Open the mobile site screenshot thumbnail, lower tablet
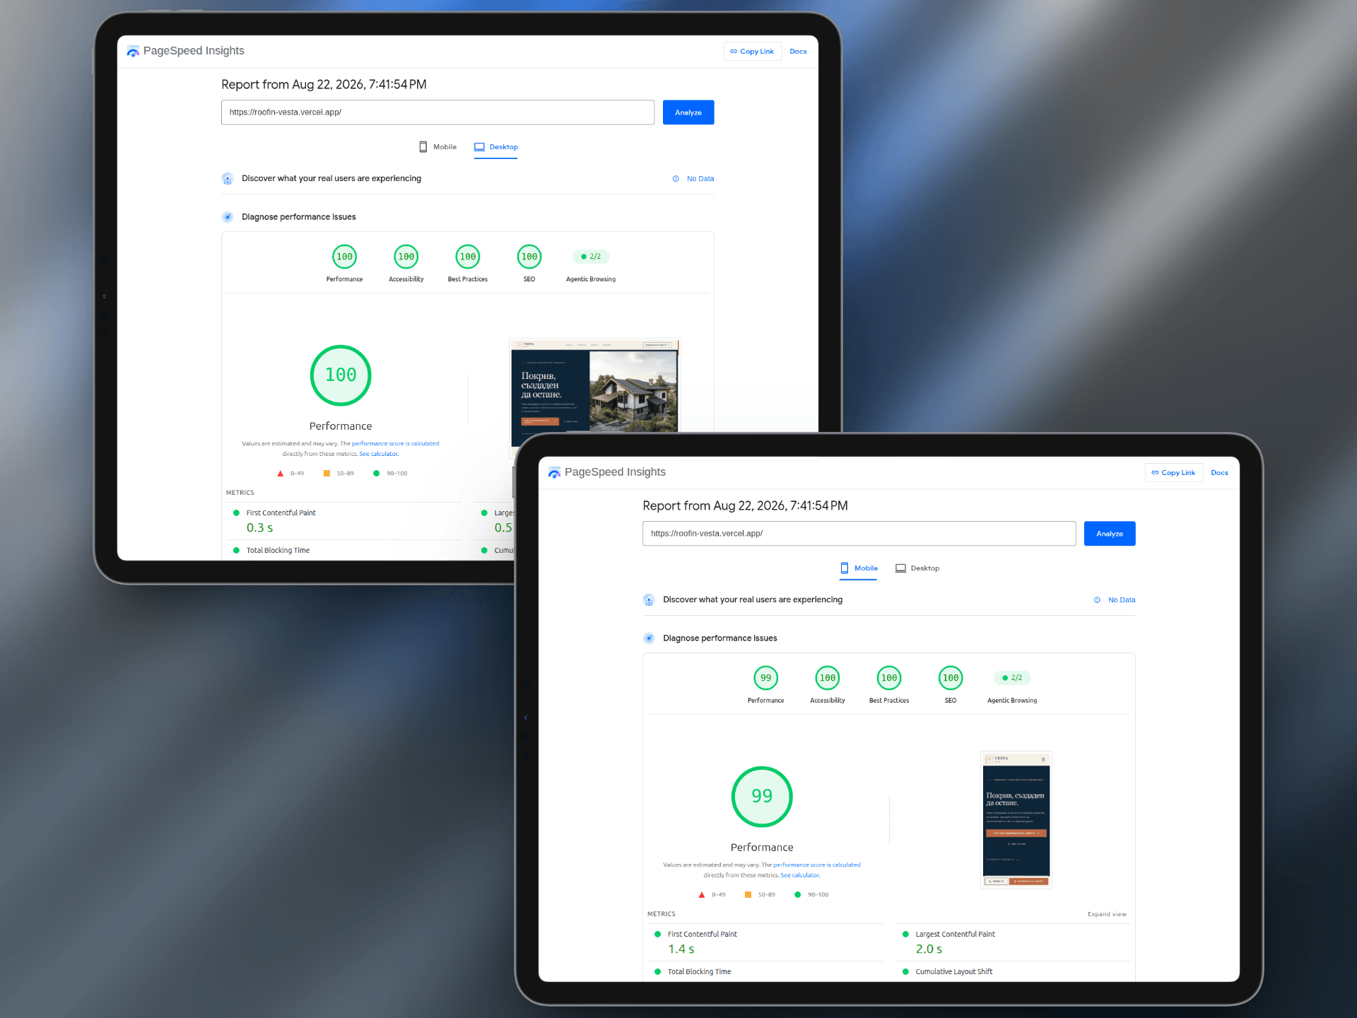The image size is (1357, 1018). pyautogui.click(x=1016, y=819)
